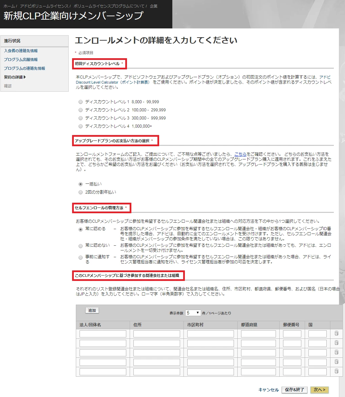Viewport: 345px width, 397px height.
Task: Click the 市区町村 column header
Action: [195, 325]
